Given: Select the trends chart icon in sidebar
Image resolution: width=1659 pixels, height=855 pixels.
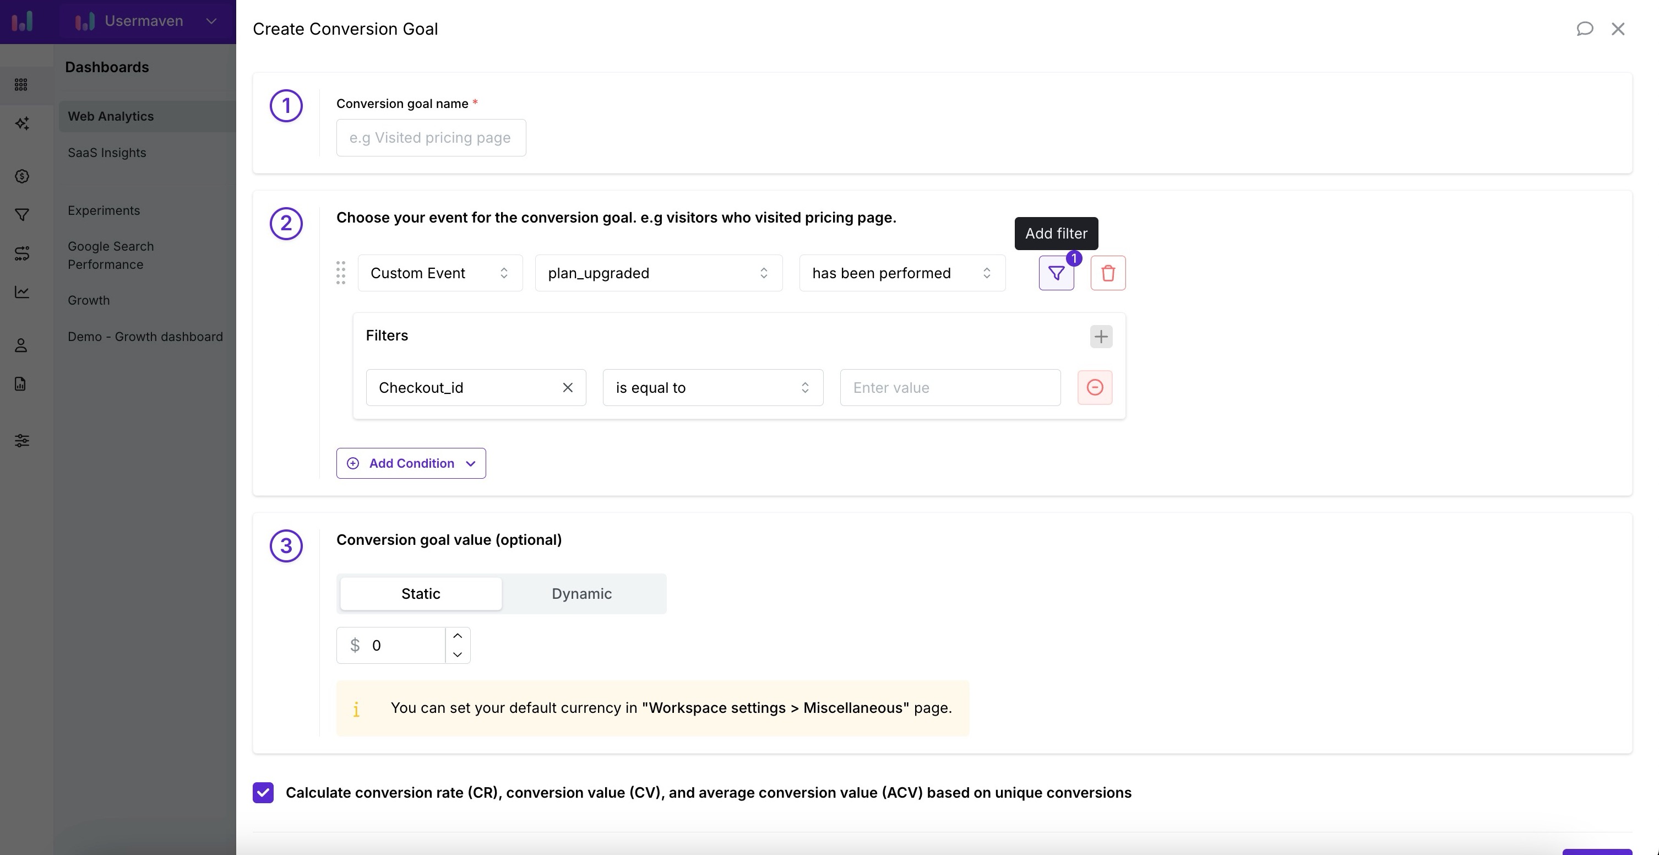Looking at the screenshot, I should click(x=21, y=292).
